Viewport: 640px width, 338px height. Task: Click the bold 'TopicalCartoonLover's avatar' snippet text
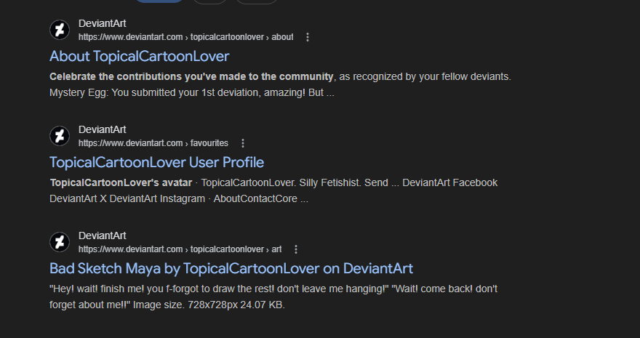(x=121, y=182)
